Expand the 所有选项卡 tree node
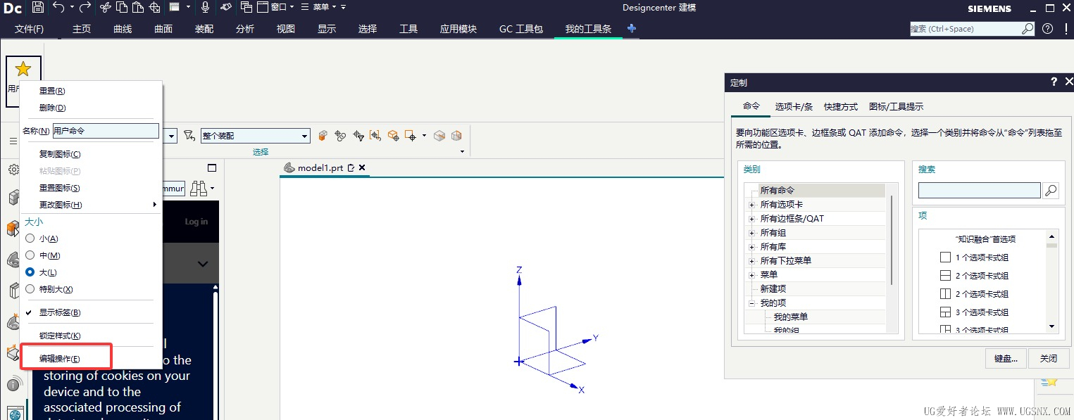Screen dimensions: 1074x420 click(751, 205)
